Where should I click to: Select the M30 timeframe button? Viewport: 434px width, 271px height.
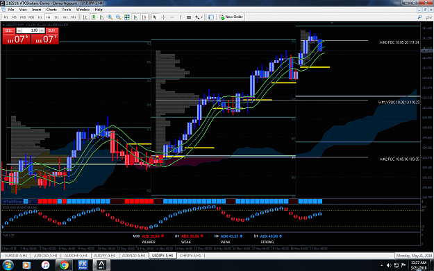(31, 17)
